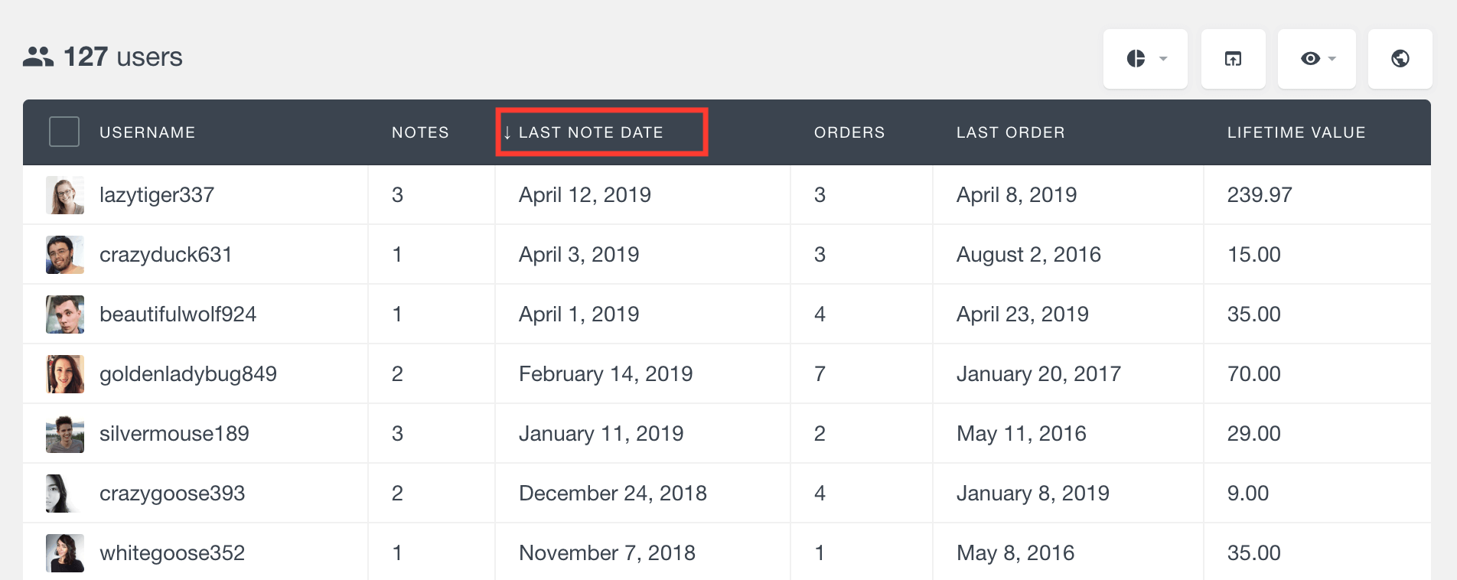Screen dimensions: 1457x580
Task: Click the export table icon button
Action: tap(1233, 59)
